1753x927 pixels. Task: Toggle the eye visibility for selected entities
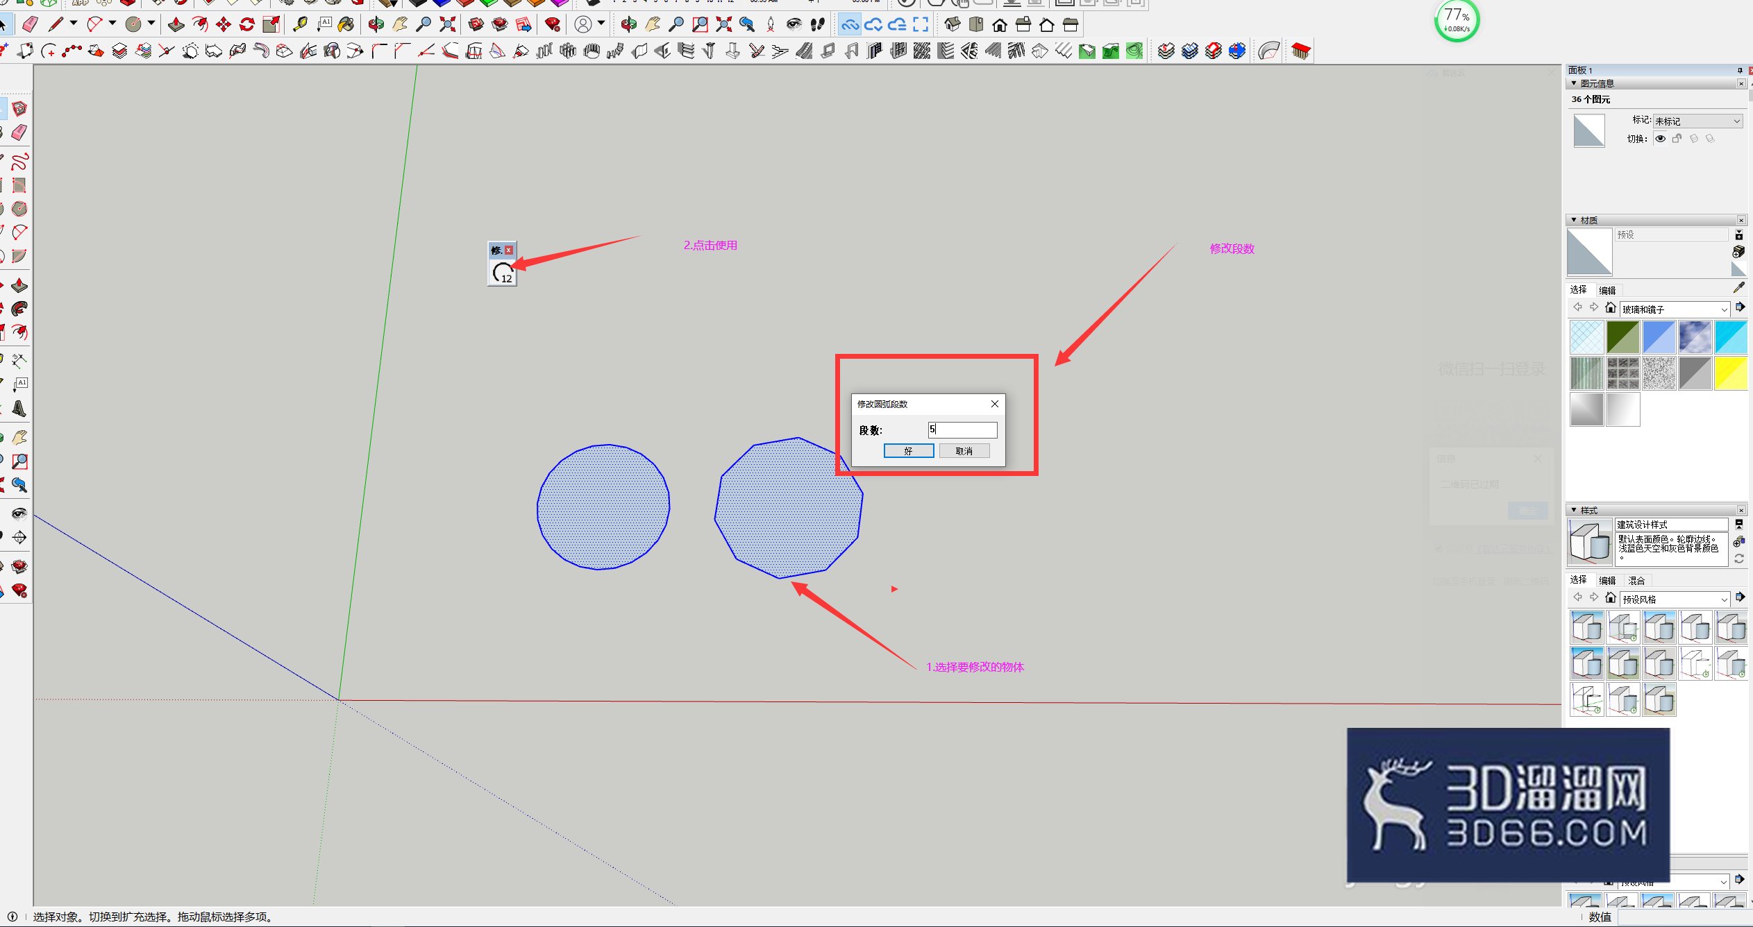(x=1660, y=139)
